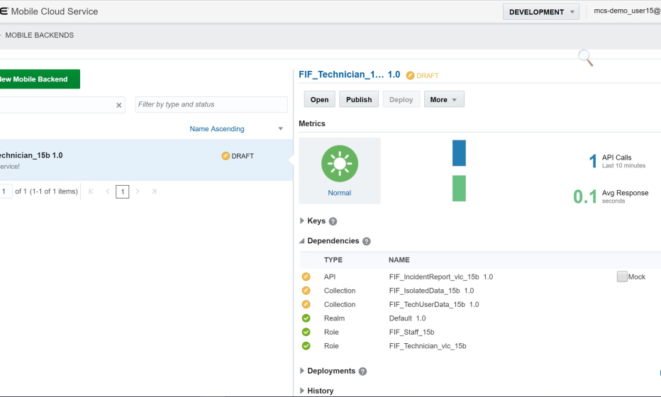
Task: Click the help icon next to Dependencies
Action: (x=367, y=241)
